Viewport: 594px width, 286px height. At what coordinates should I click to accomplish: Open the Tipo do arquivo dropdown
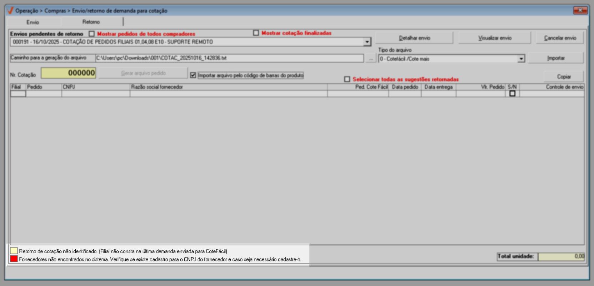click(521, 59)
